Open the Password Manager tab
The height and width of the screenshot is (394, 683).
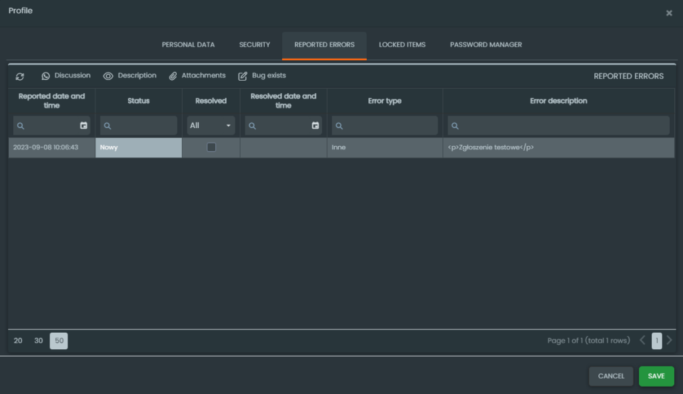[486, 45]
